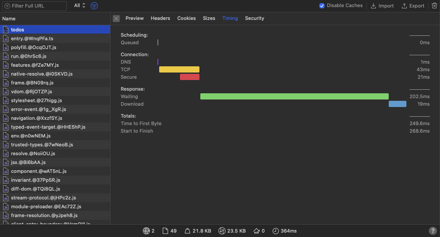Select features.@fZe7MY.js resource
This screenshot has height=237, width=440.
click(55, 65)
